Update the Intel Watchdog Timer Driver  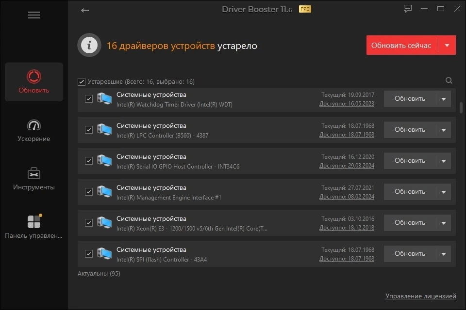[x=410, y=99]
